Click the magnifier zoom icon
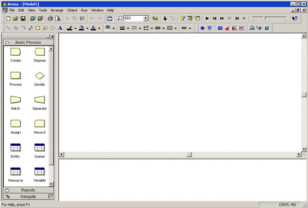 pyautogui.click(x=119, y=18)
